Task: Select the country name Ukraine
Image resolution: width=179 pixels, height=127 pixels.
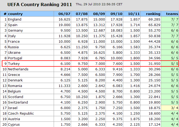Action: (x=14, y=53)
